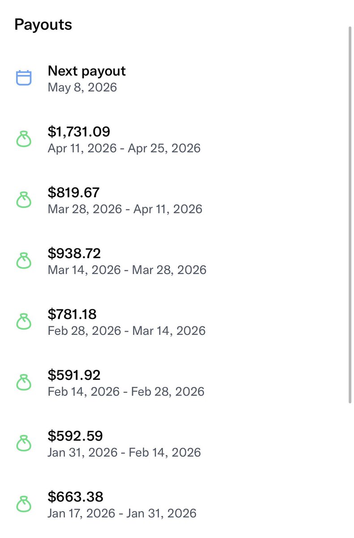This screenshot has height=538, width=354.
Task: View the $938.72 payout amount
Action: (74, 253)
